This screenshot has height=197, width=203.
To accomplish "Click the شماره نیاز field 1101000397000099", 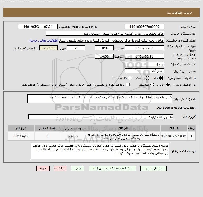I will [144, 27].
